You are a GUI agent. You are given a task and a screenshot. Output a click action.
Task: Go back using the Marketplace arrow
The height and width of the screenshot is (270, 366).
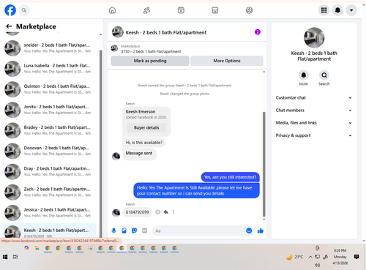[9, 26]
